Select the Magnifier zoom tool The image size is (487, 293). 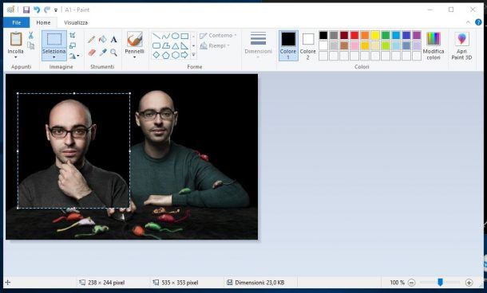(x=113, y=53)
